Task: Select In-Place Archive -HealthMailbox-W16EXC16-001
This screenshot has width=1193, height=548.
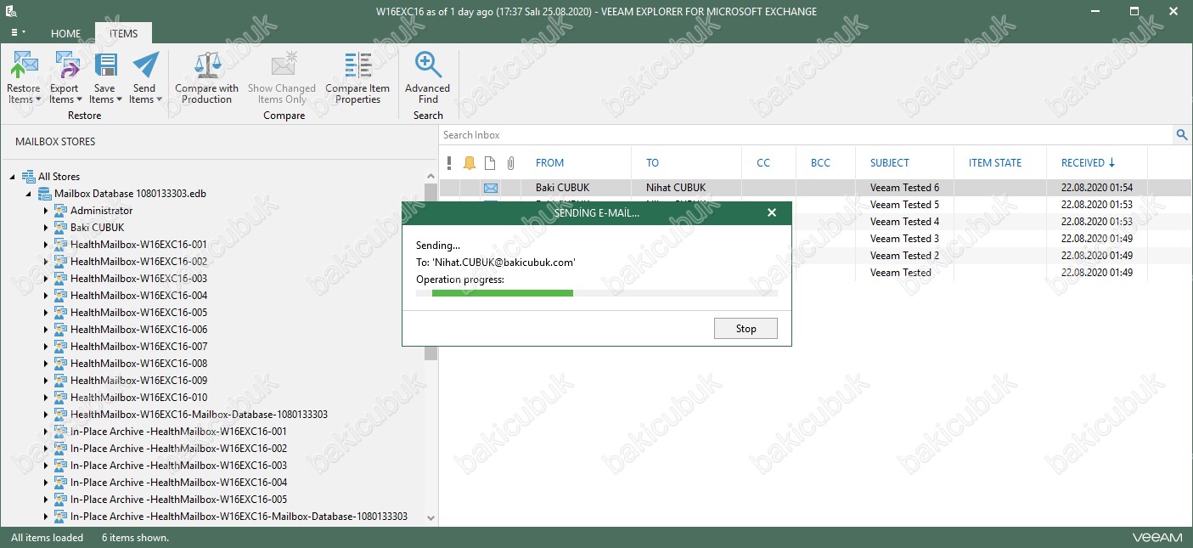Action: (x=178, y=432)
